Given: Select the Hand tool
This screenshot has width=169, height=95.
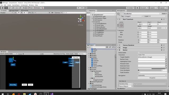Looking at the screenshot, I should pos(3,8).
